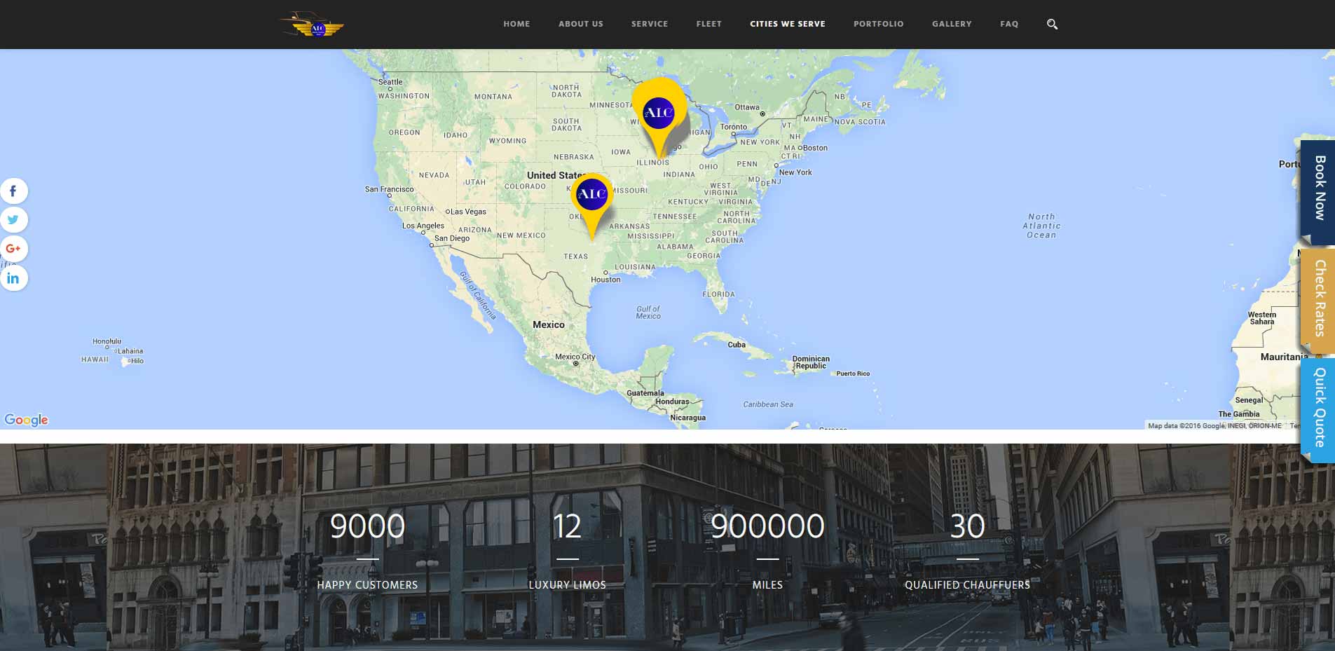The image size is (1335, 651).
Task: Click the 900000 miles counter
Action: 767,526
